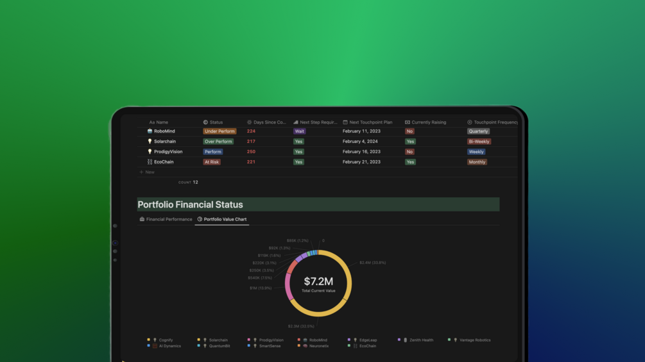Screen dimensions: 645x362
Task: Click the AI Dynamics legend icon
Action: click(155, 346)
